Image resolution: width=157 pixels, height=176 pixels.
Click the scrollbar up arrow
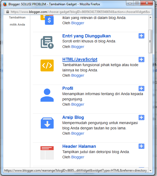[x=150, y=17]
